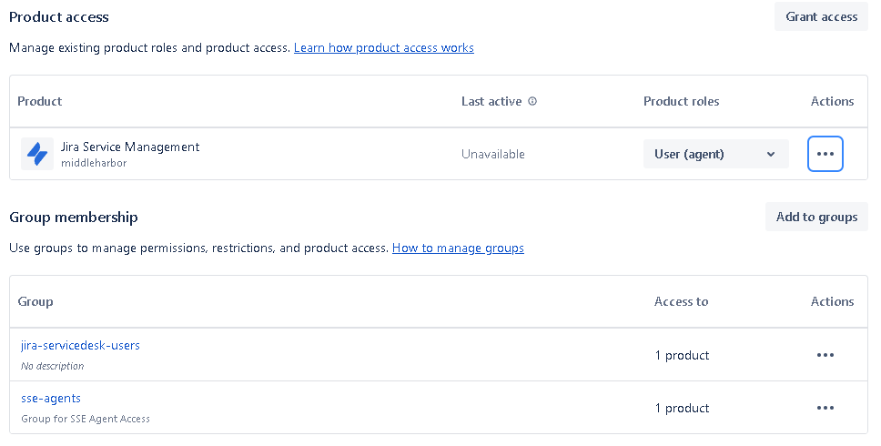The image size is (881, 446).
Task: Open the sse-agents row actions ellipsis
Action: click(x=825, y=408)
